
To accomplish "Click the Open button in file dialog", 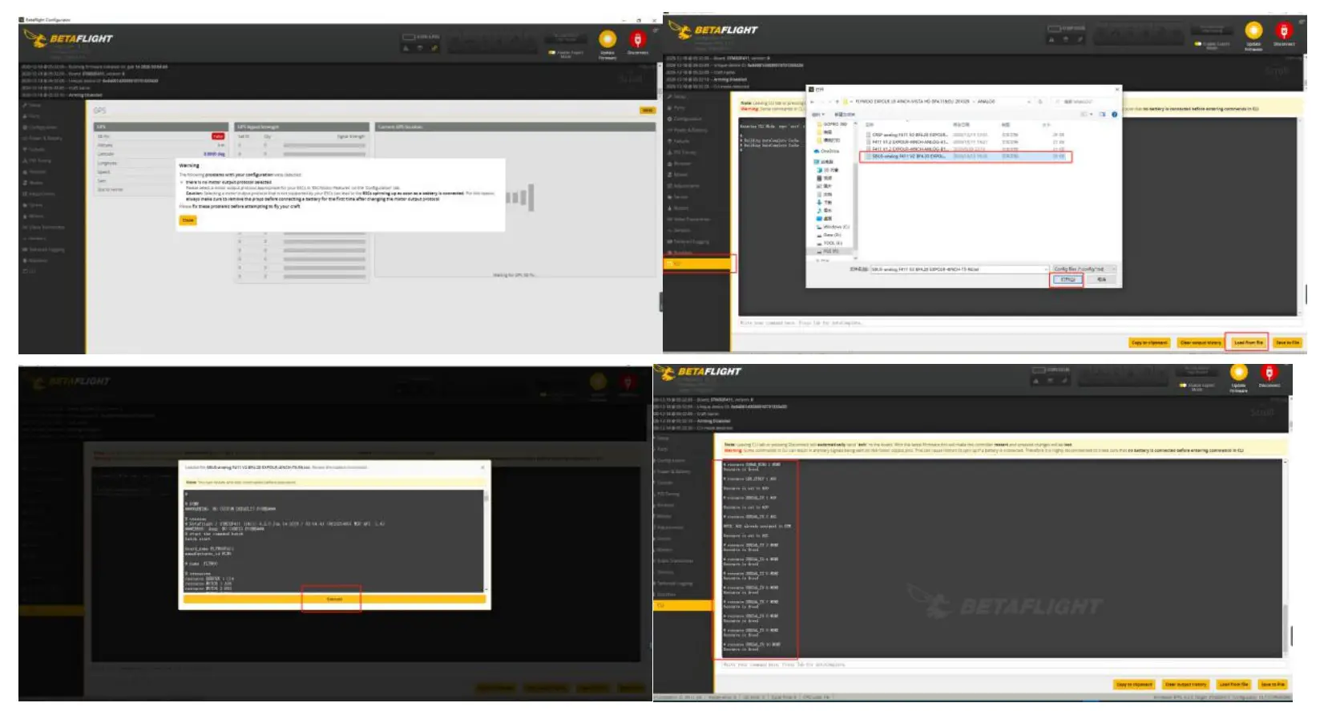I will click(1068, 280).
